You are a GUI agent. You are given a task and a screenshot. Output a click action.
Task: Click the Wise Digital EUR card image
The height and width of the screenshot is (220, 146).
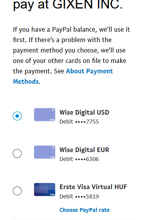point(44,152)
